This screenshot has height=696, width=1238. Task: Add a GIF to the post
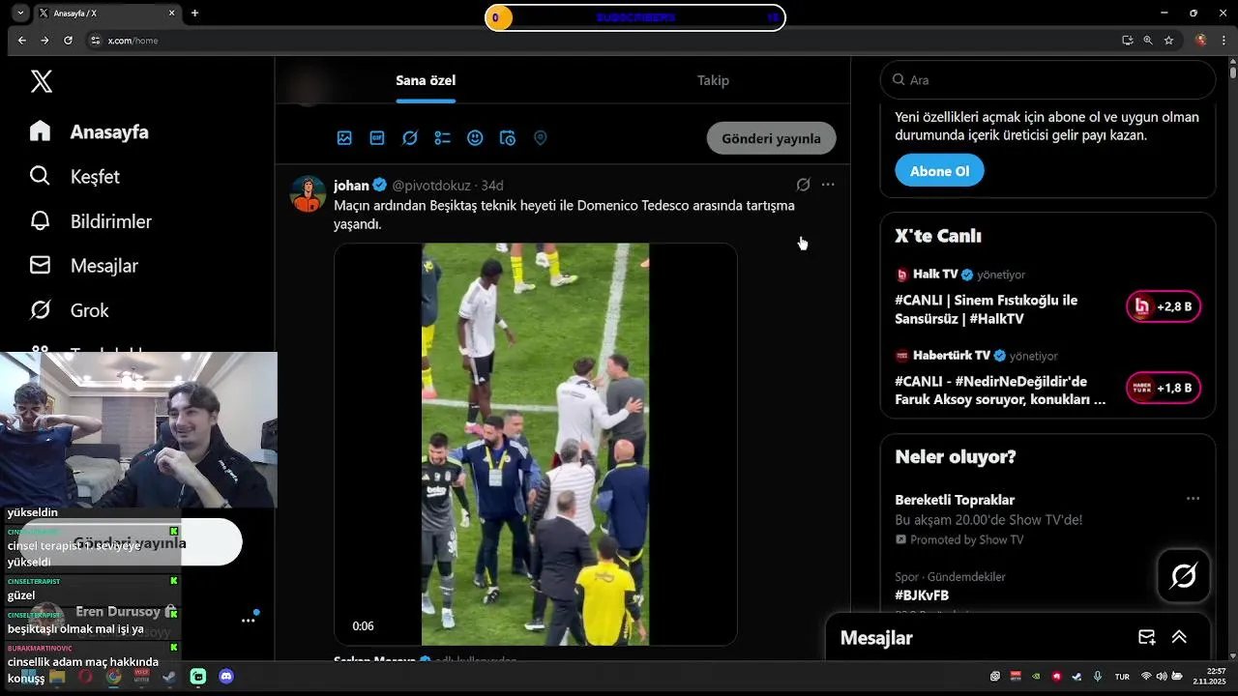pyautogui.click(x=377, y=138)
